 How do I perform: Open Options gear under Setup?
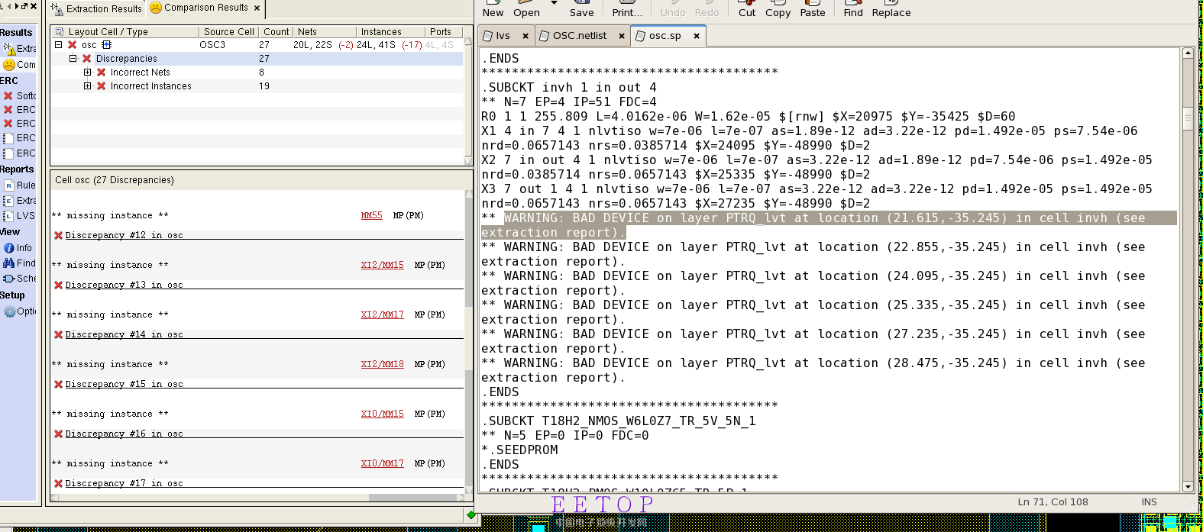[20, 311]
